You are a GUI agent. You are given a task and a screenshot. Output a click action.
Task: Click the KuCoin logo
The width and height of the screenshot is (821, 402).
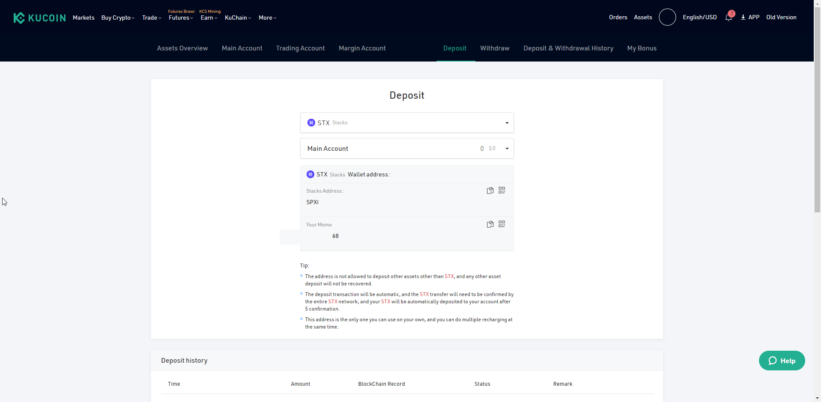39,18
